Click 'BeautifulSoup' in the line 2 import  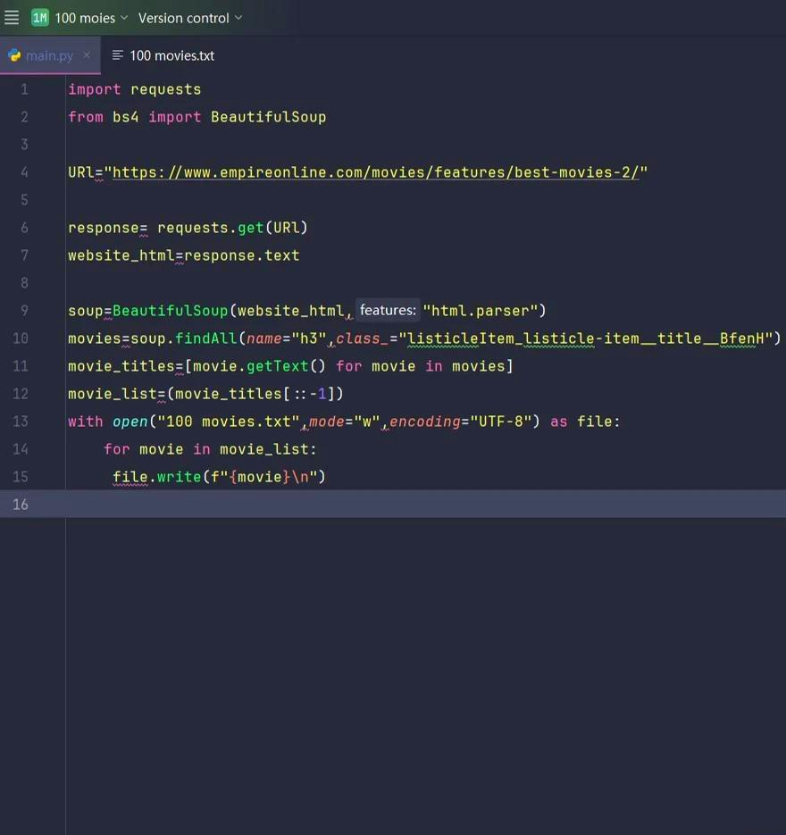tap(268, 117)
